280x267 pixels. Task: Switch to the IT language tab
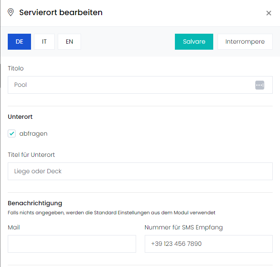click(44, 42)
